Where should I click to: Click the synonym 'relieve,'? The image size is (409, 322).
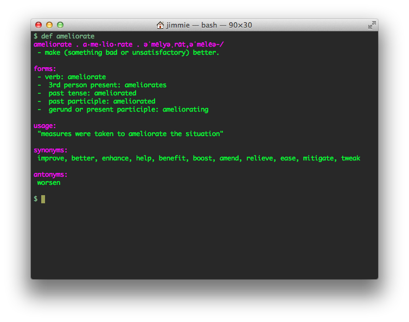[261, 158]
